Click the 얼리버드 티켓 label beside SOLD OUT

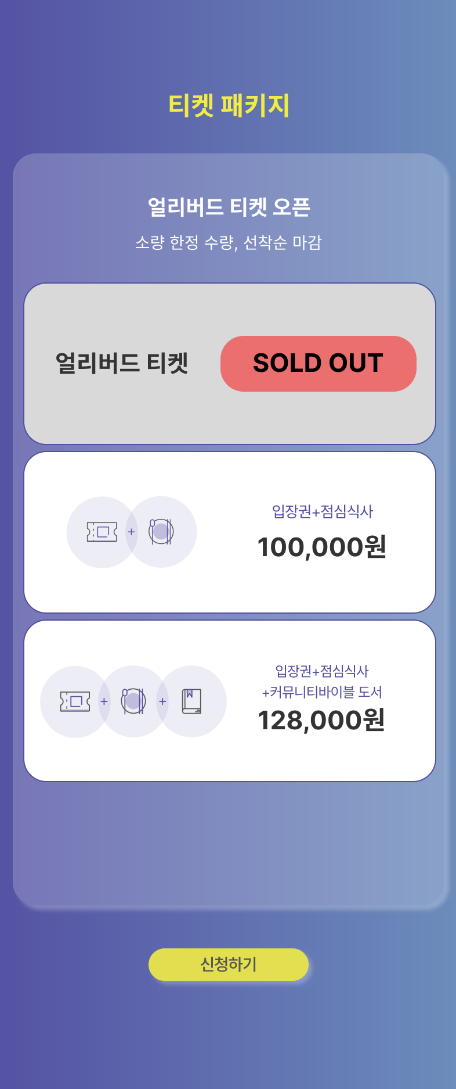(x=122, y=364)
